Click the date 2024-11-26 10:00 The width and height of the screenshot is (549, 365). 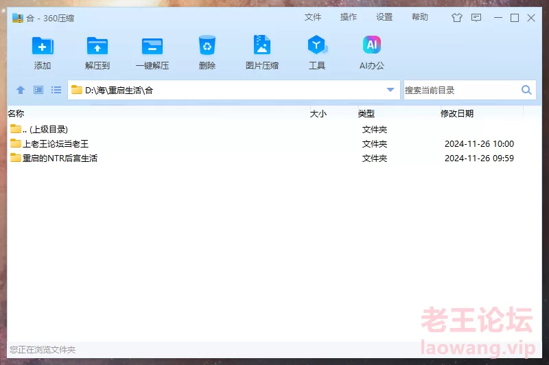pos(479,144)
